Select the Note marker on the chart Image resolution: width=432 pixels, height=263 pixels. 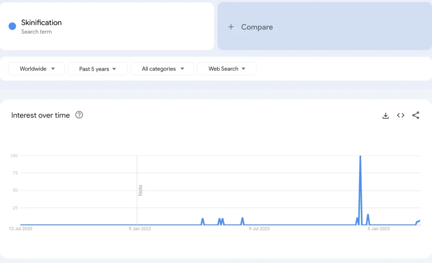(x=140, y=190)
